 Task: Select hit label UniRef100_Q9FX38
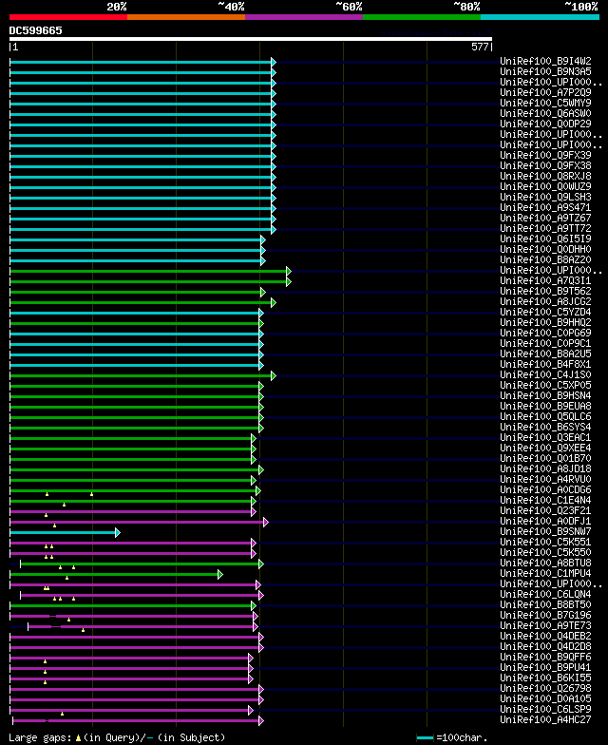click(545, 165)
